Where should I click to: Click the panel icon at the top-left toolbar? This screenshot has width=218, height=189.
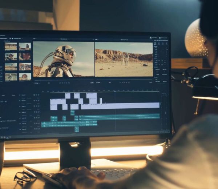pos(11,38)
